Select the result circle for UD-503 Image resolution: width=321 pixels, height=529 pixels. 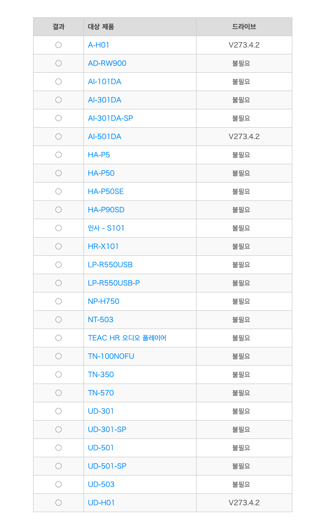pyautogui.click(x=59, y=484)
